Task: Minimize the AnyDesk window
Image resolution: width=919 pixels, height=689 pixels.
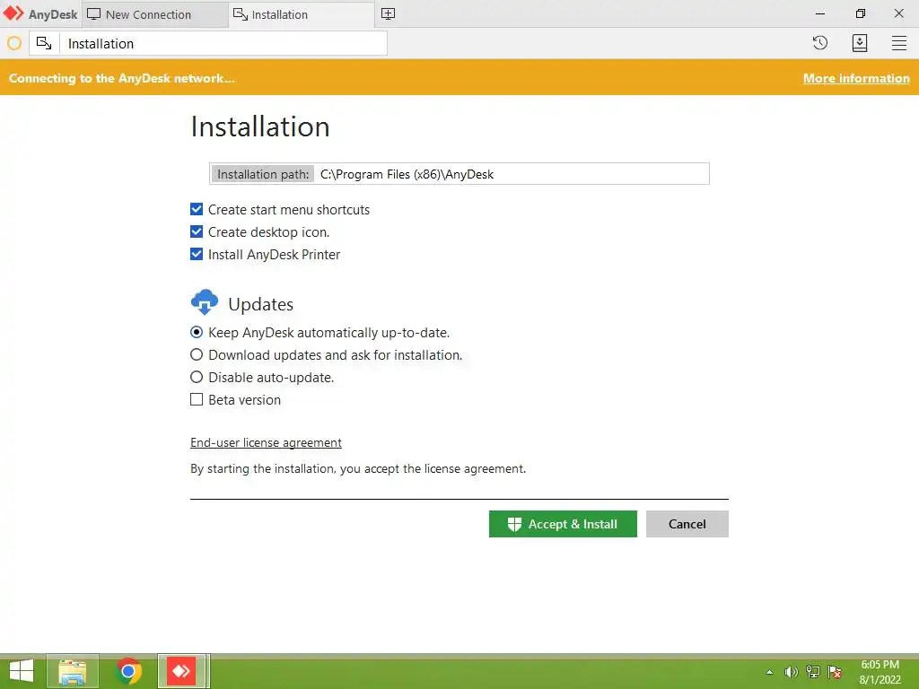Action: point(820,13)
